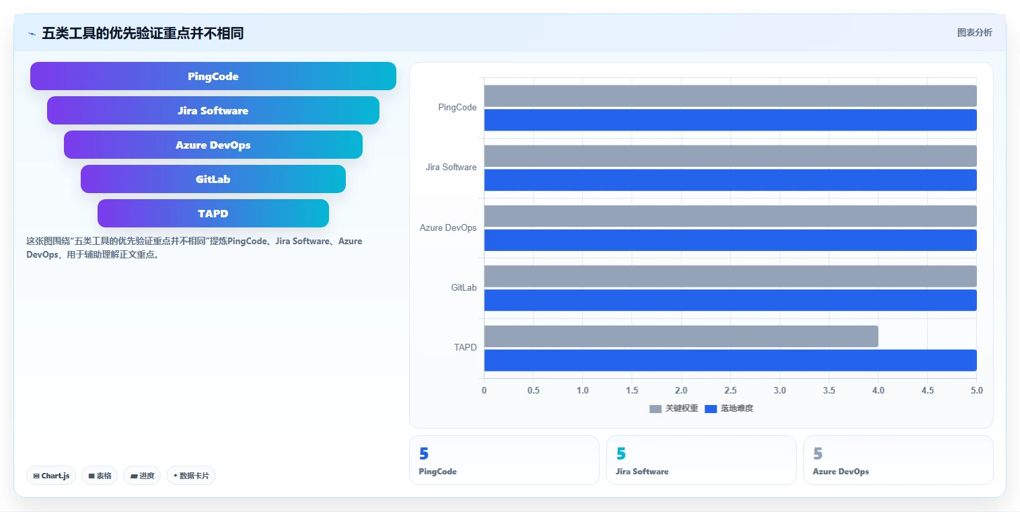Click the title 五类工具的优先验证重点并不相同

click(143, 33)
